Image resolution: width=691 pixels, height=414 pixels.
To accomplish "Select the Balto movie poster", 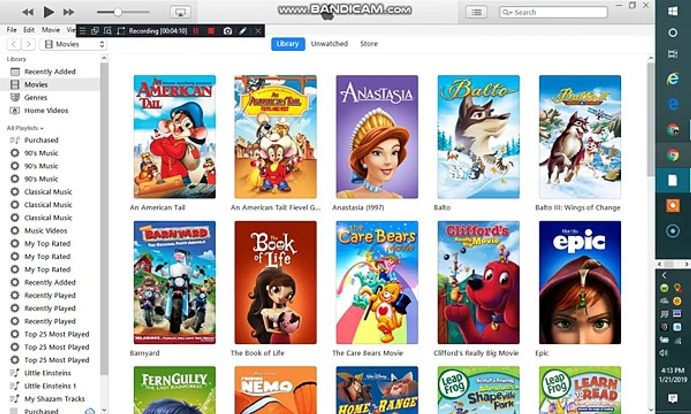I will click(479, 137).
